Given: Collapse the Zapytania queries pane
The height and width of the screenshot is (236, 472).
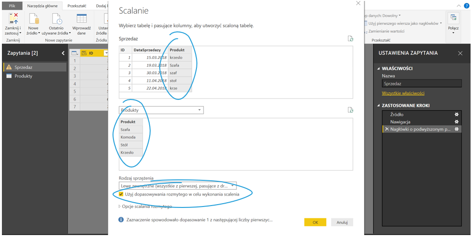Looking at the screenshot, I should coord(63,53).
